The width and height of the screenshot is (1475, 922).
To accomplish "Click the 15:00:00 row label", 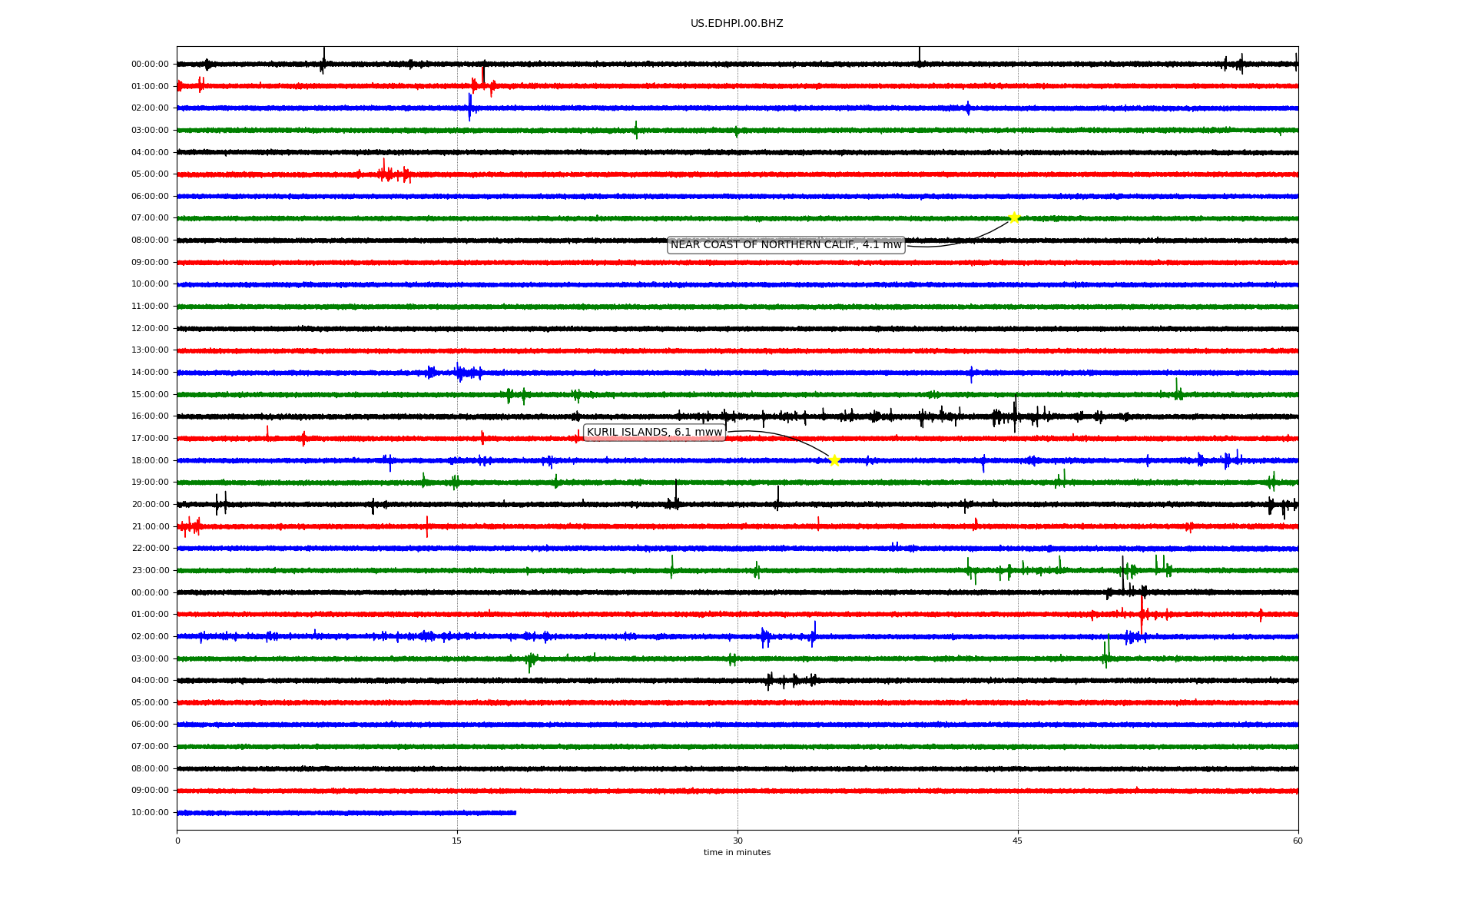I will (x=150, y=394).
